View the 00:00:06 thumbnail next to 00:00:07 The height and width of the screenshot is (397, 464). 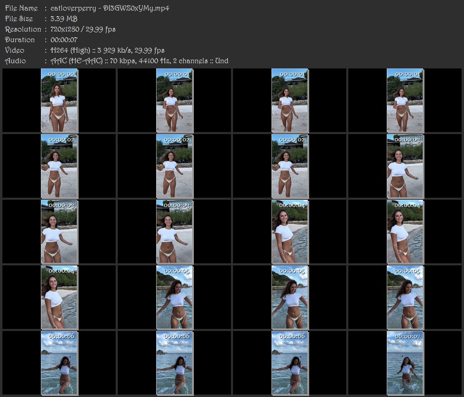click(x=290, y=363)
